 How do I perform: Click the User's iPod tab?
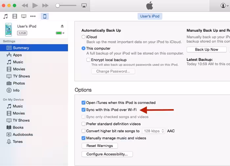pyautogui.click(x=150, y=16)
